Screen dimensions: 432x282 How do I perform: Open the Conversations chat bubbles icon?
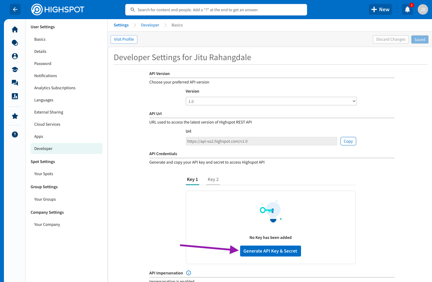(15, 83)
